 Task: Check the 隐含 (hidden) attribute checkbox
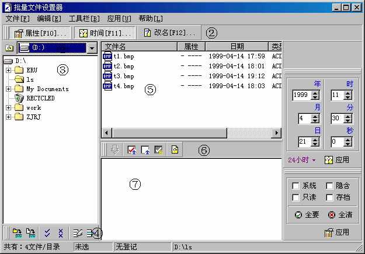pos(329,186)
